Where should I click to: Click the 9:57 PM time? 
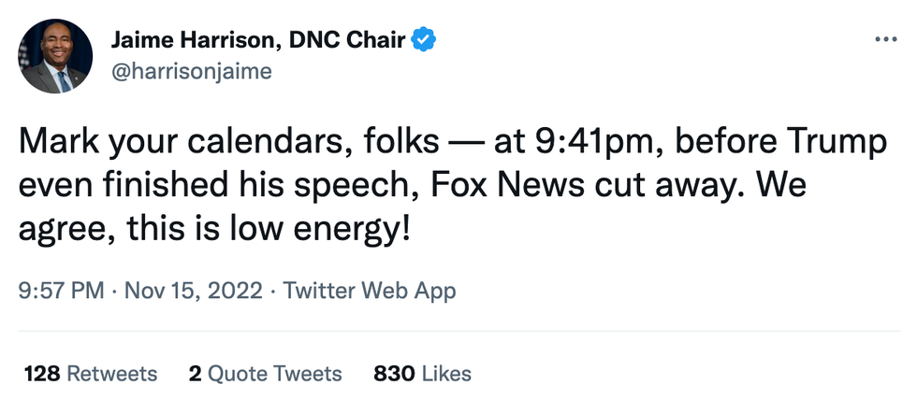click(x=61, y=291)
